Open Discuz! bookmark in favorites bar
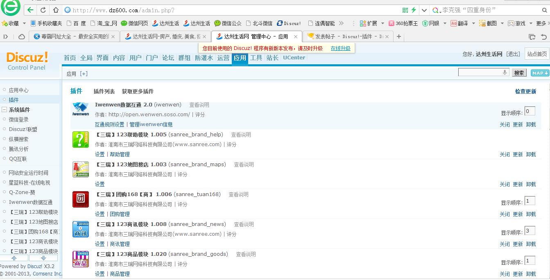The image size is (550, 280). pyautogui.click(x=289, y=23)
